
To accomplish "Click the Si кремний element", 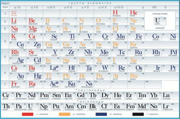I will tap(68, 29).
